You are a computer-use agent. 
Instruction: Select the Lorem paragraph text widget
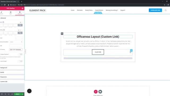98,44
